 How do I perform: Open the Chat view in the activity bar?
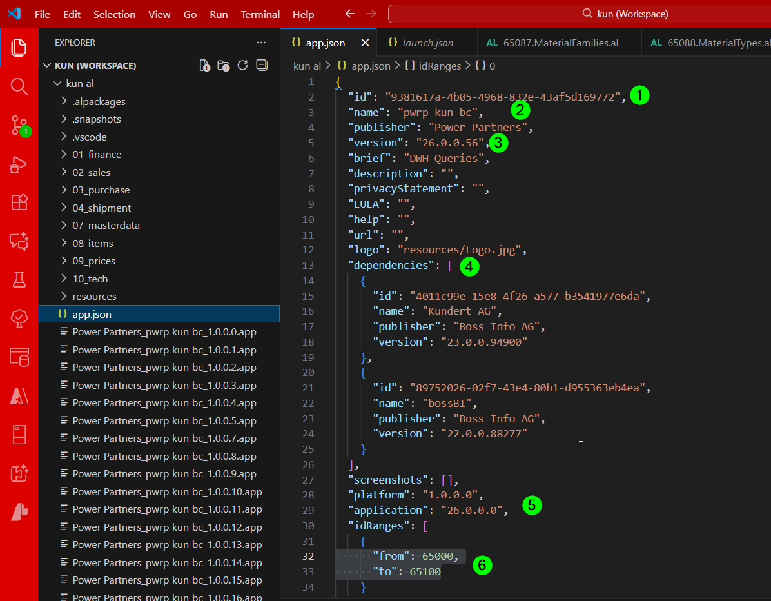point(19,241)
